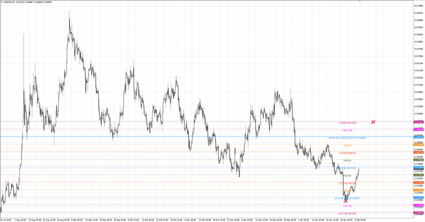
Task: Click the '6 Sep 04:00' time axis label
Action: point(76,220)
